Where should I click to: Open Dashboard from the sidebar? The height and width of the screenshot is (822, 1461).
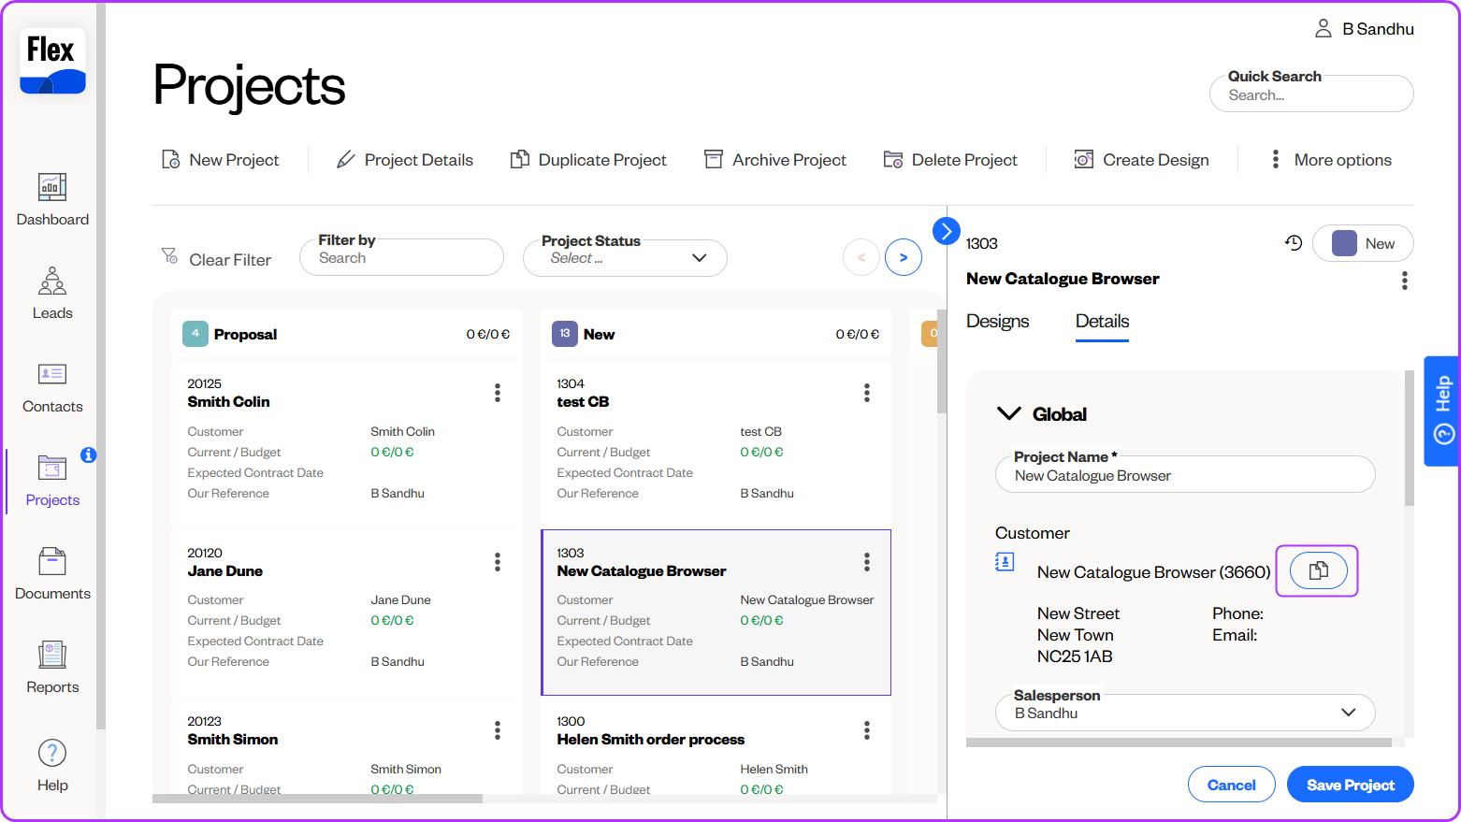[x=52, y=199]
